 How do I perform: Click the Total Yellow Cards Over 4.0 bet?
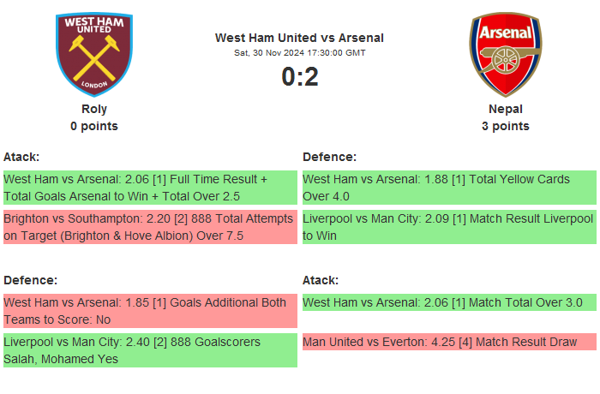pos(449,188)
